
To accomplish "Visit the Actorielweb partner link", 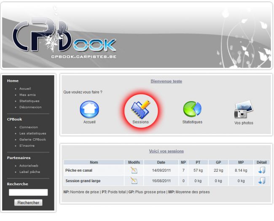I will [29, 166].
